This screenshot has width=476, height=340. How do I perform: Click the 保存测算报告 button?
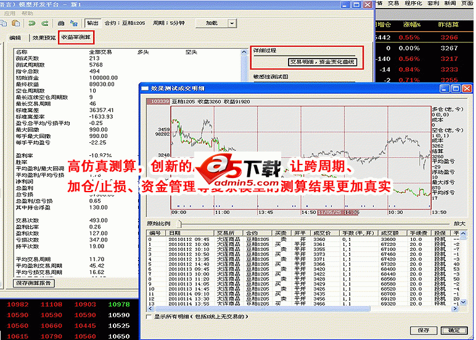tap(34, 283)
